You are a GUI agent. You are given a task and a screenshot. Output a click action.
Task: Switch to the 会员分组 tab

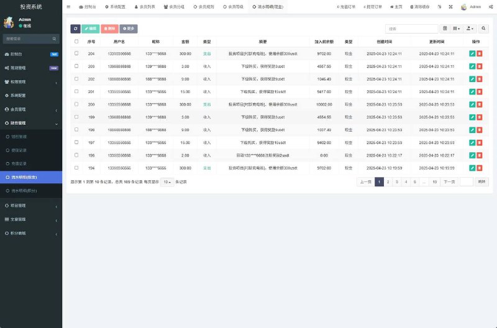tap(174, 7)
